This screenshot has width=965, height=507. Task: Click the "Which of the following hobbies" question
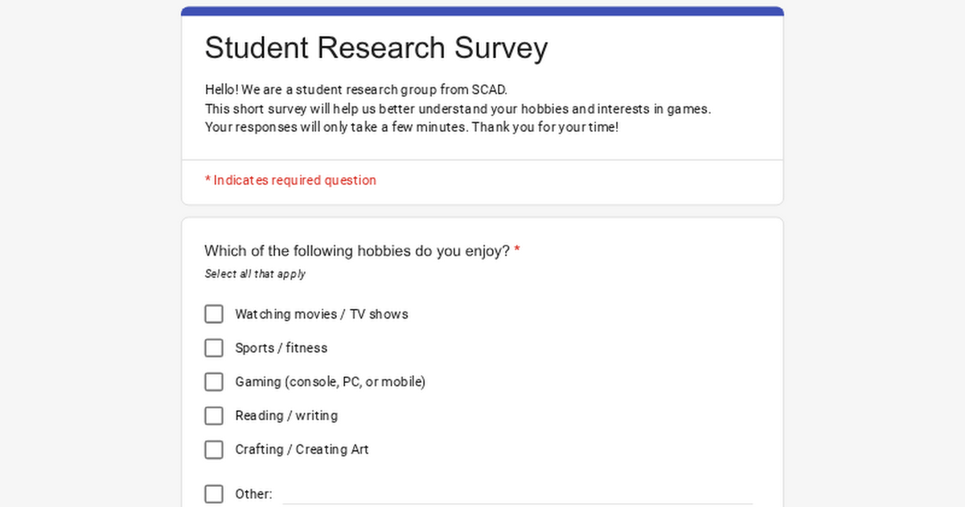point(357,251)
